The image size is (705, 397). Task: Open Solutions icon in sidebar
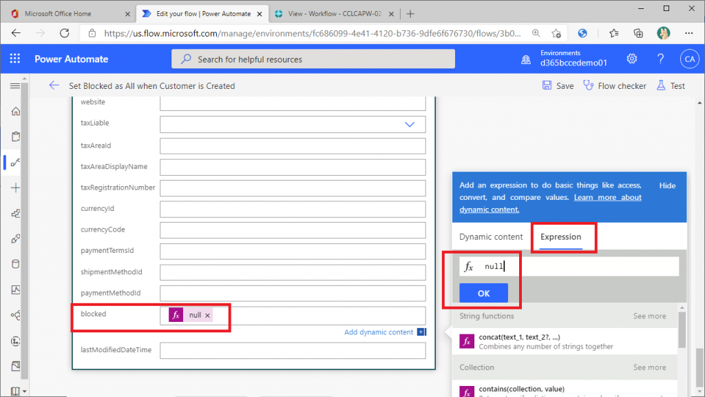(16, 367)
